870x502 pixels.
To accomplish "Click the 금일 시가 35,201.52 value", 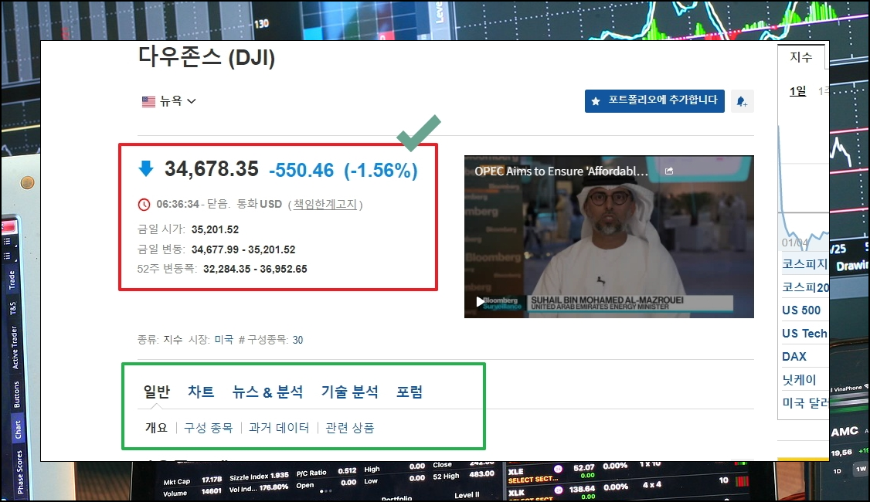I will click(x=215, y=229).
